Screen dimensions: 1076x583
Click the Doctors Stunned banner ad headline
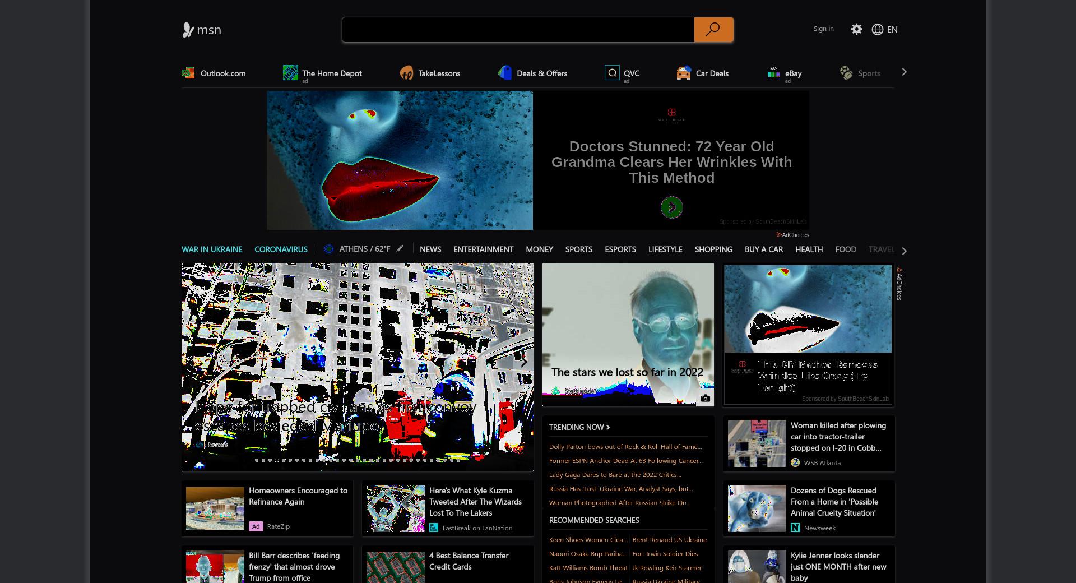coord(671,162)
